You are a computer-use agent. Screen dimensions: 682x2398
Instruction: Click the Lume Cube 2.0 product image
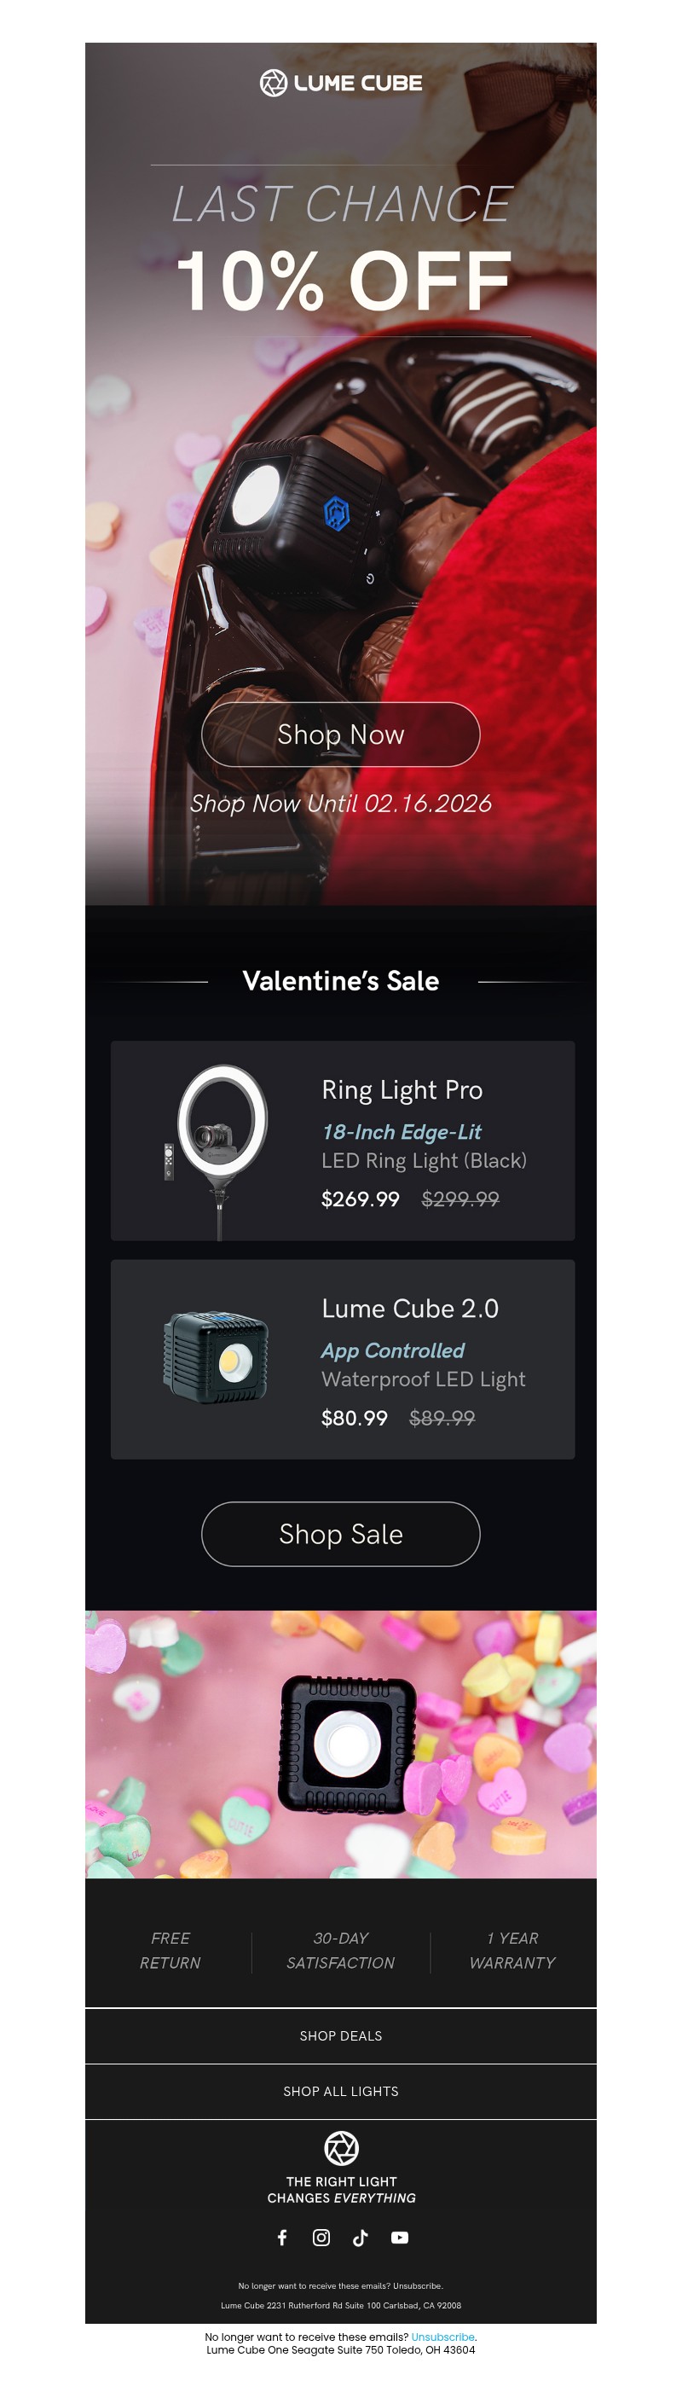tap(216, 1358)
